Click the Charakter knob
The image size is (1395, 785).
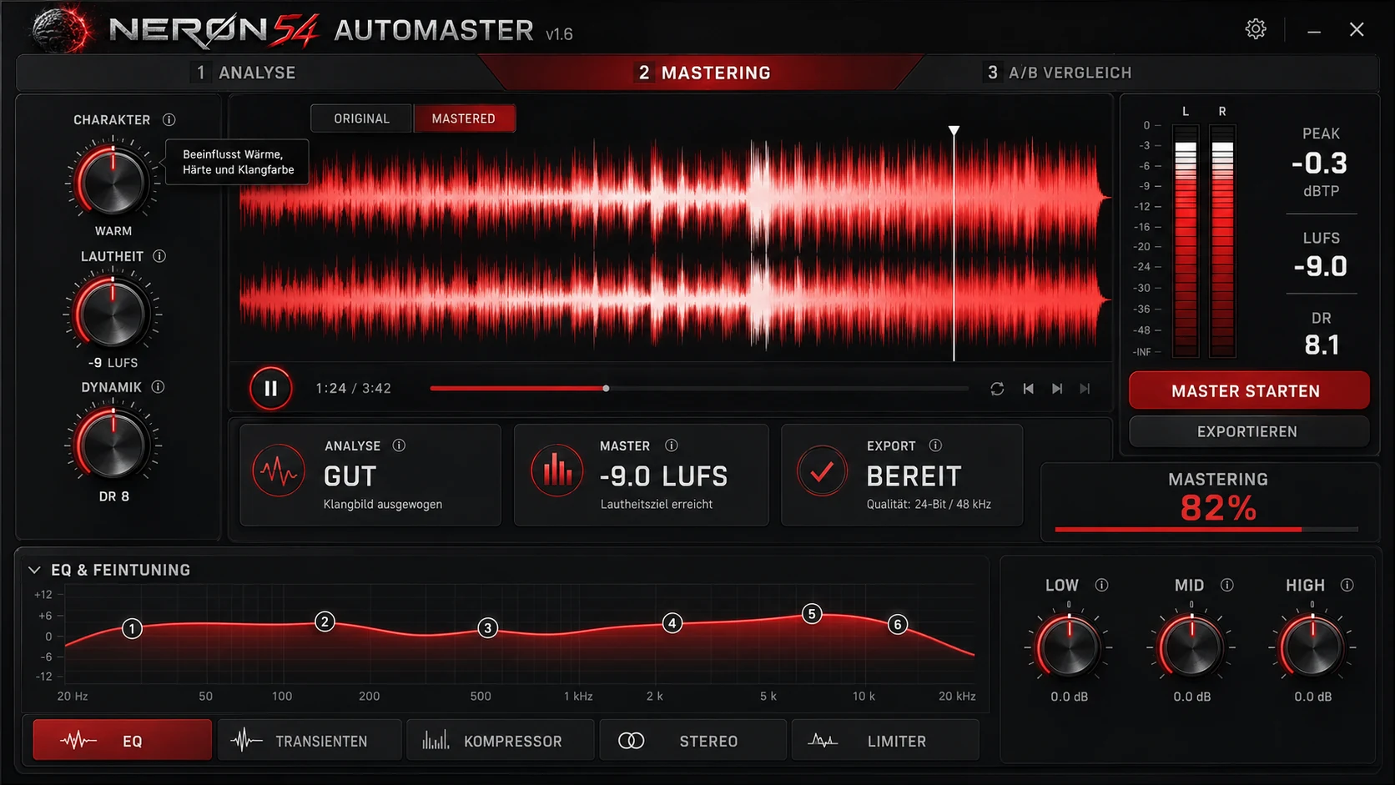pyautogui.click(x=113, y=181)
